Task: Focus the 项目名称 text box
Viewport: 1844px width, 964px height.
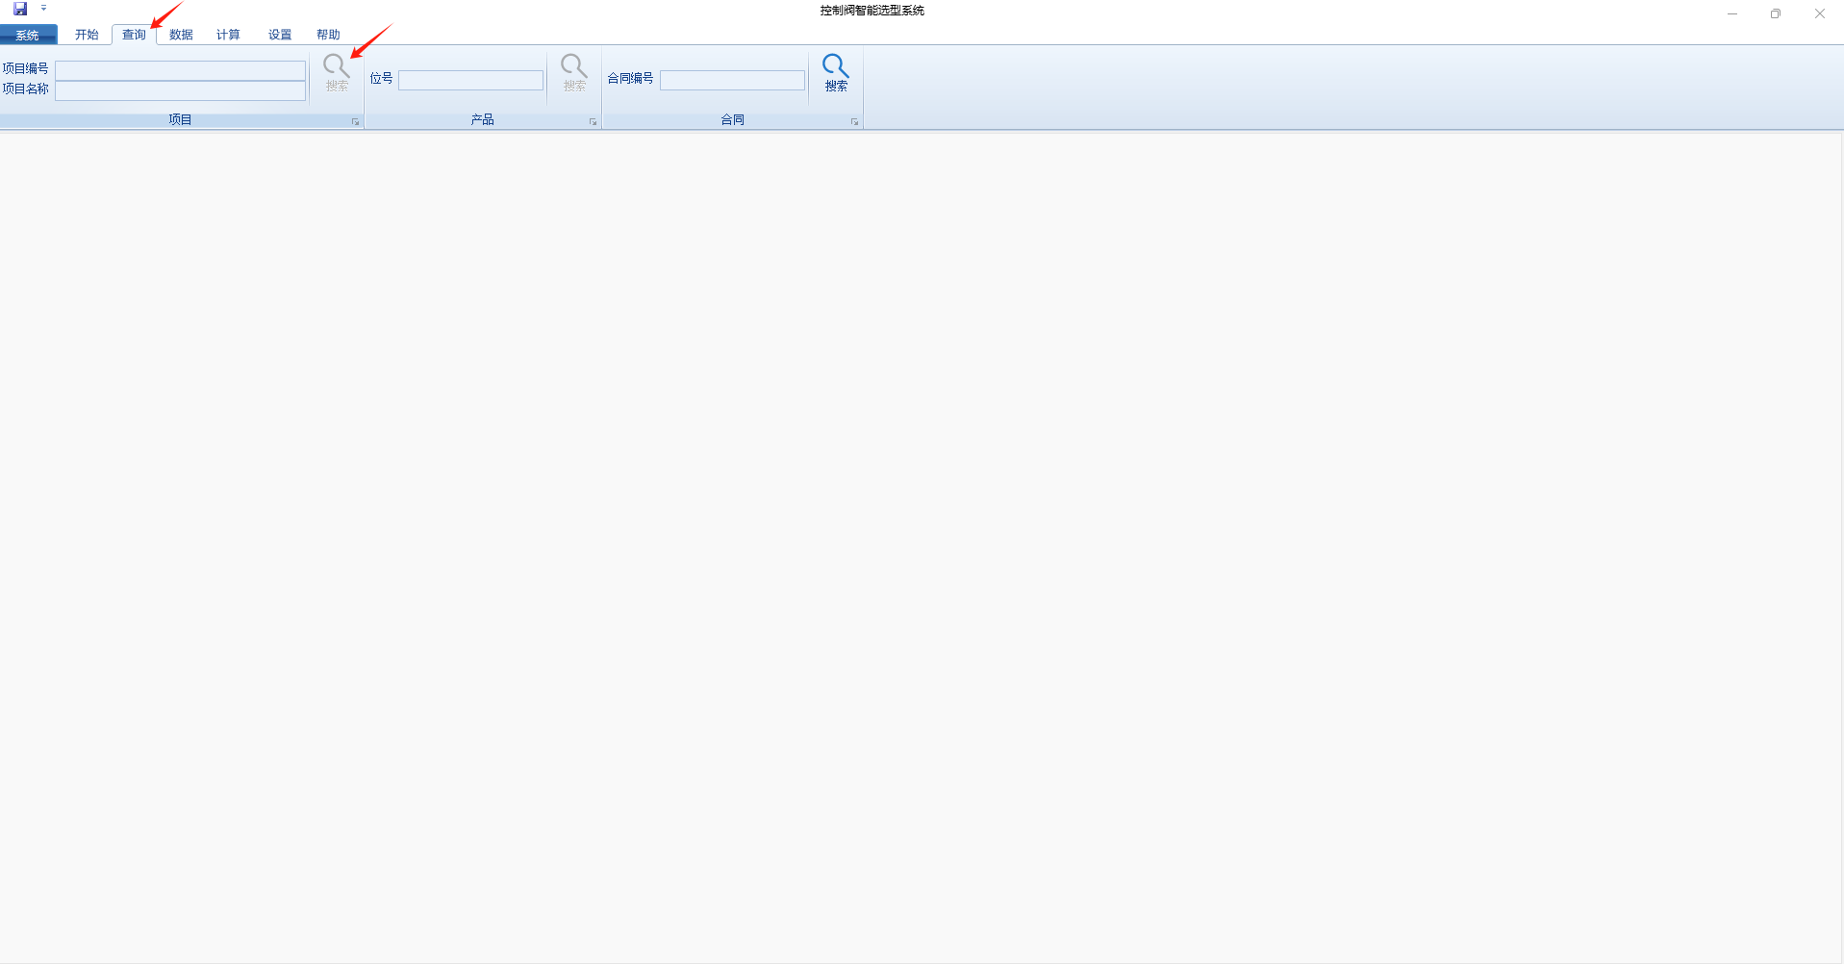Action: pyautogui.click(x=180, y=90)
